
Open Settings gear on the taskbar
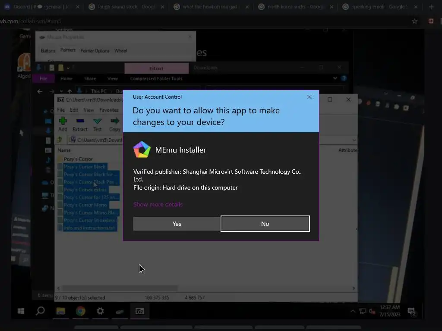click(100, 311)
